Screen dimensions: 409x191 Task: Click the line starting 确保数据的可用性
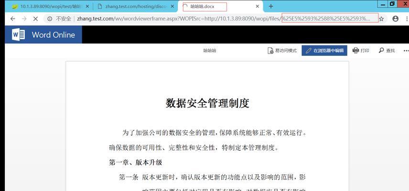coord(194,148)
